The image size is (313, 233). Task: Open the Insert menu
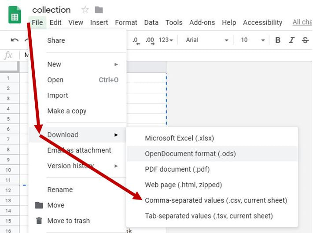click(99, 22)
